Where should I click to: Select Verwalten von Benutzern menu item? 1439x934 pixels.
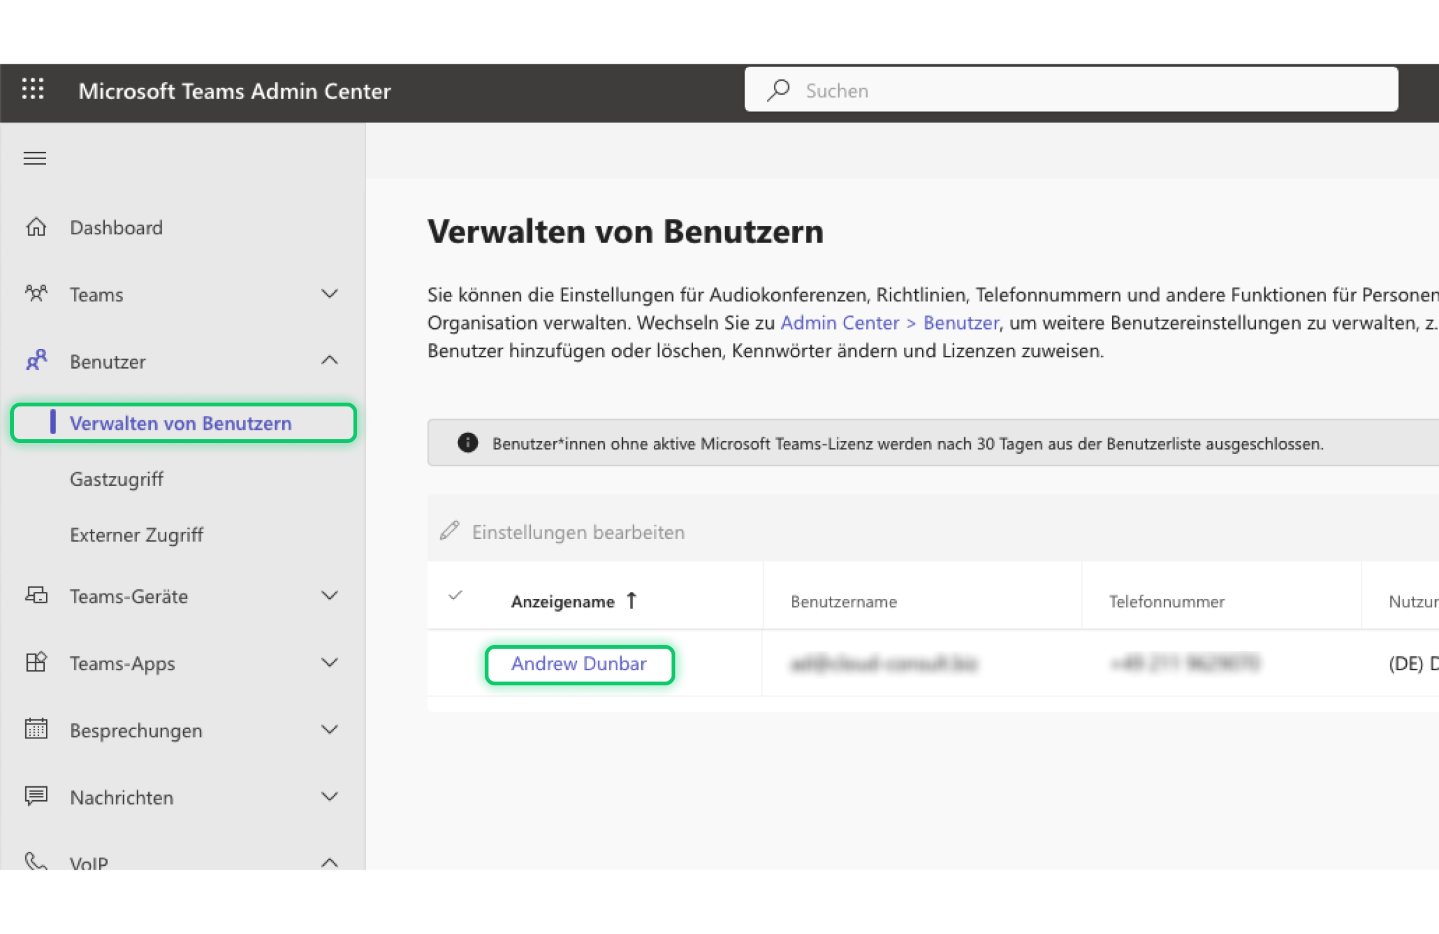[x=184, y=423]
